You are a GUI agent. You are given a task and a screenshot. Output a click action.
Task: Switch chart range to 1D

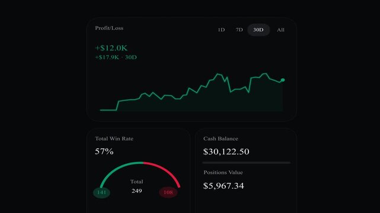coord(221,30)
